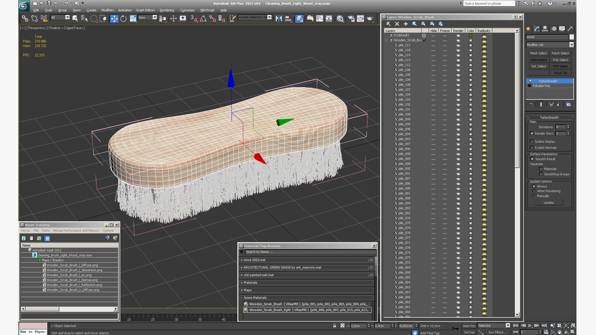Click the FFD Select button
Screen dimensions: 596x335
(x=560, y=66)
